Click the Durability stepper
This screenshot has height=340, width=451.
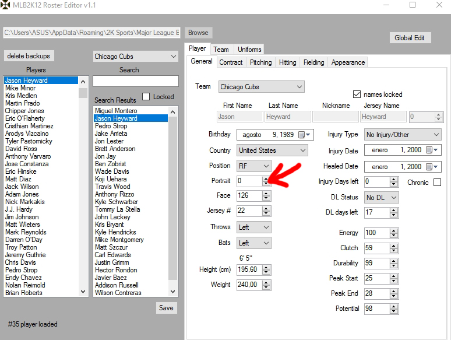[x=394, y=264]
